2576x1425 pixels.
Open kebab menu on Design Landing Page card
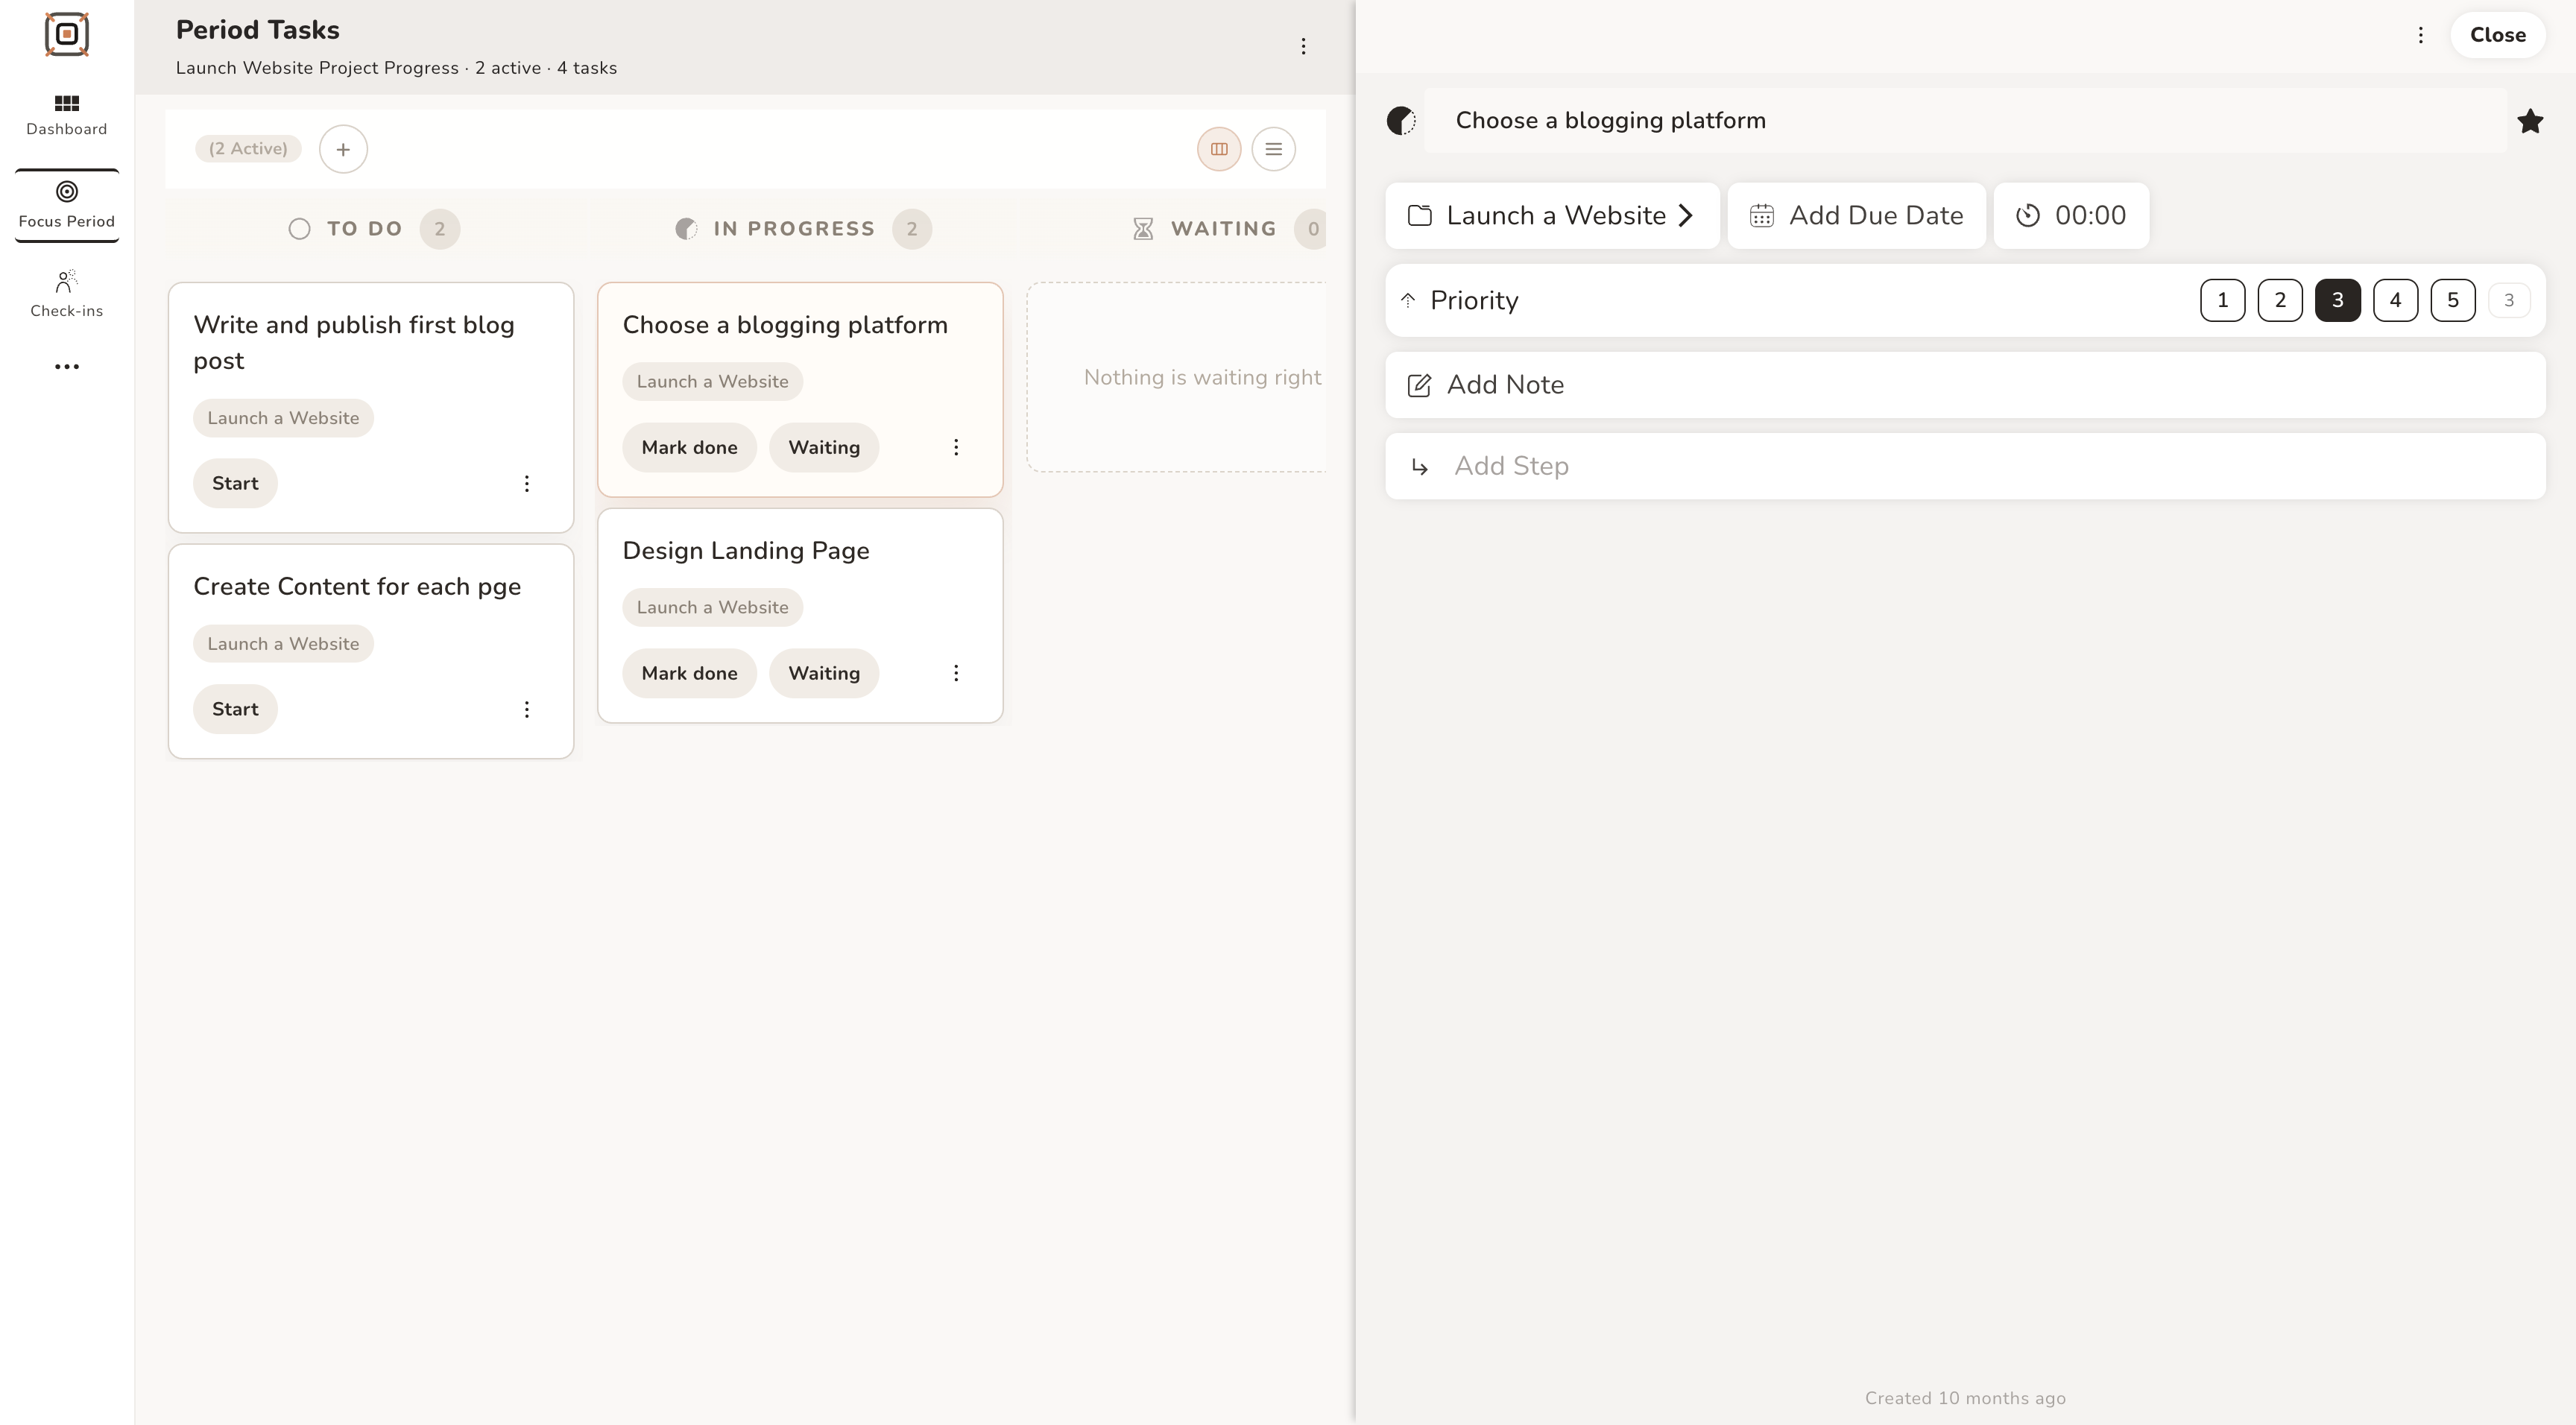[x=956, y=674]
